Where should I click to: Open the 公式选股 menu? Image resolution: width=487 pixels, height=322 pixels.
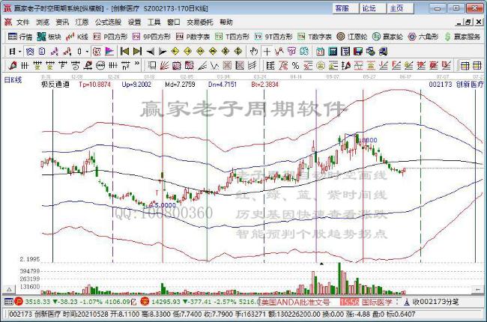click(108, 22)
